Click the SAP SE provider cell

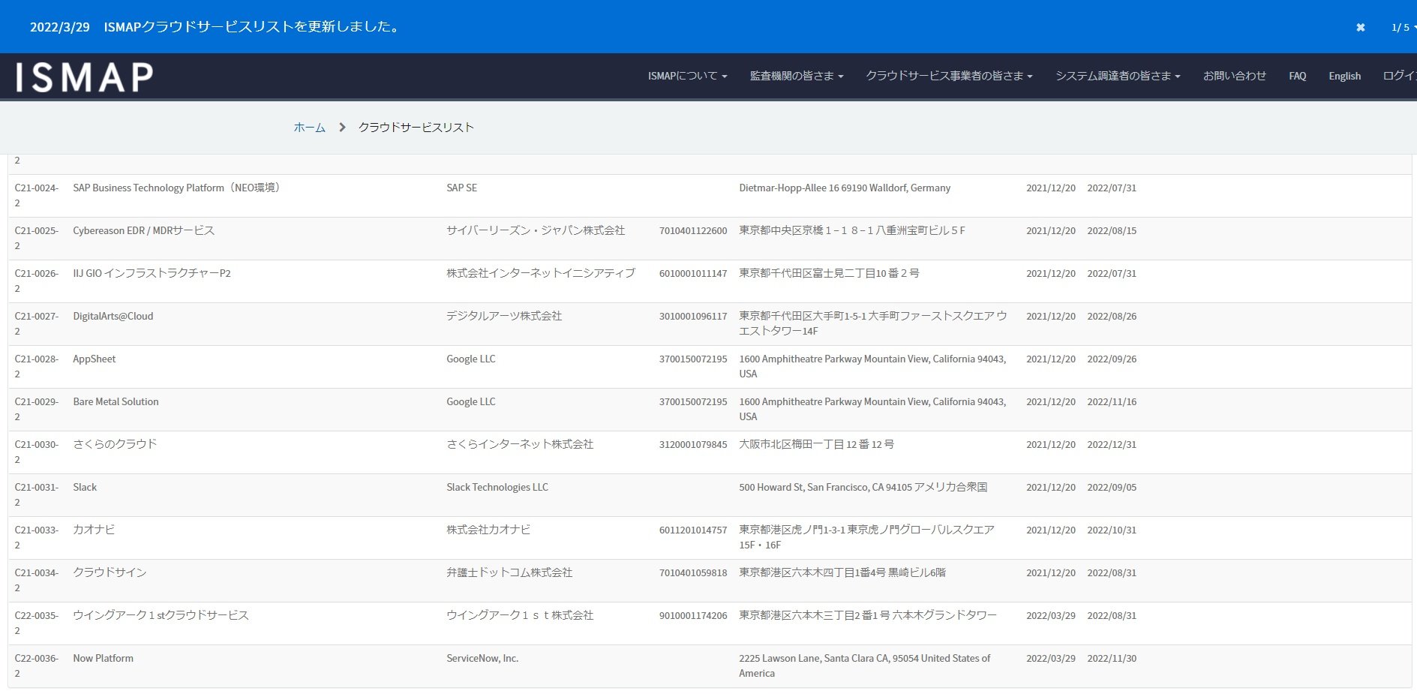[x=461, y=188]
